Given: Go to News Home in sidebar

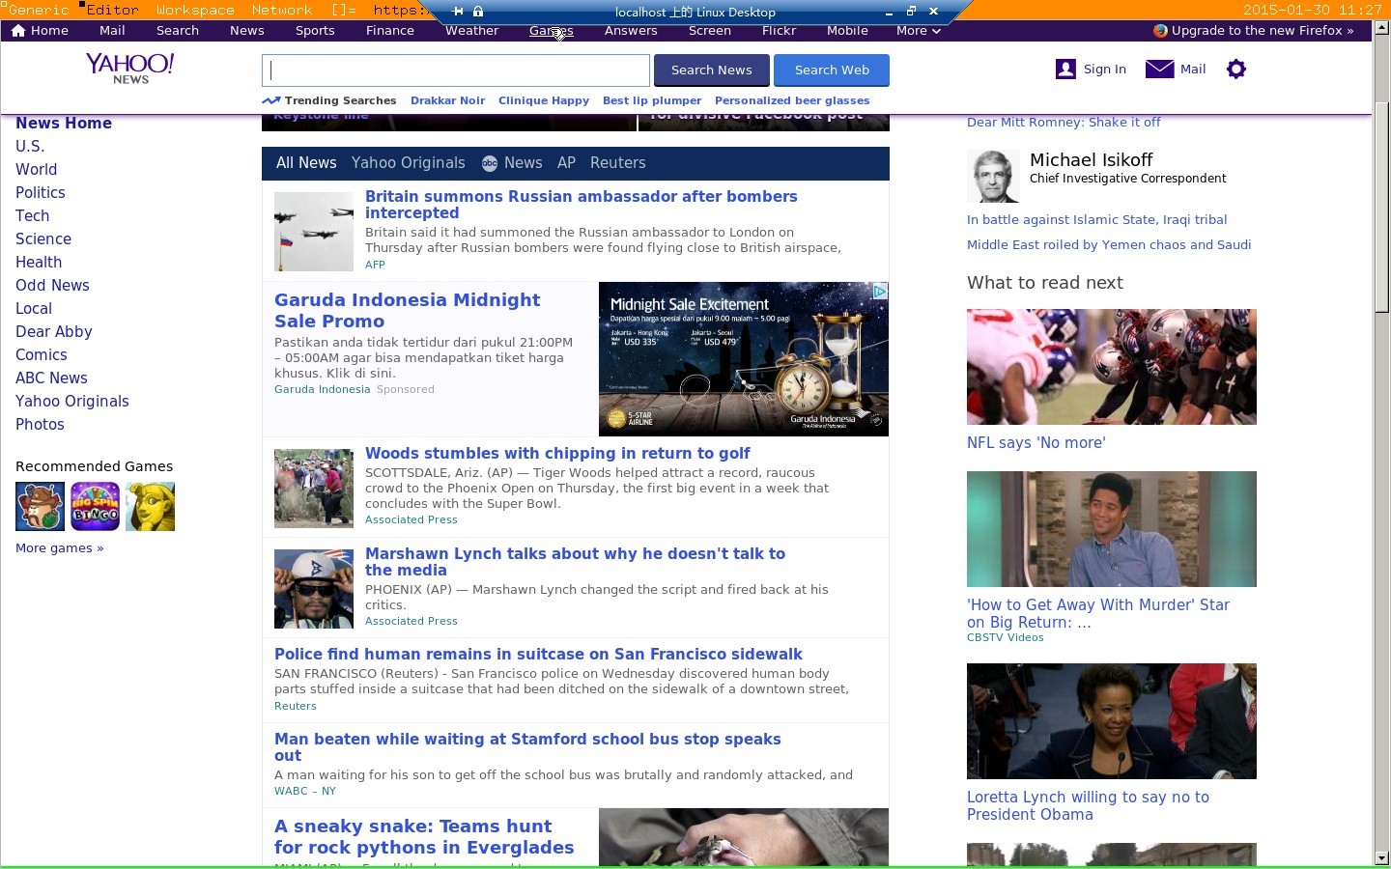Looking at the screenshot, I should [64, 124].
